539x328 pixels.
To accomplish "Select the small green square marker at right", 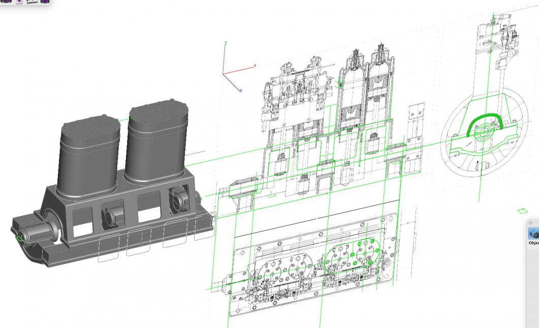I will pos(522,210).
